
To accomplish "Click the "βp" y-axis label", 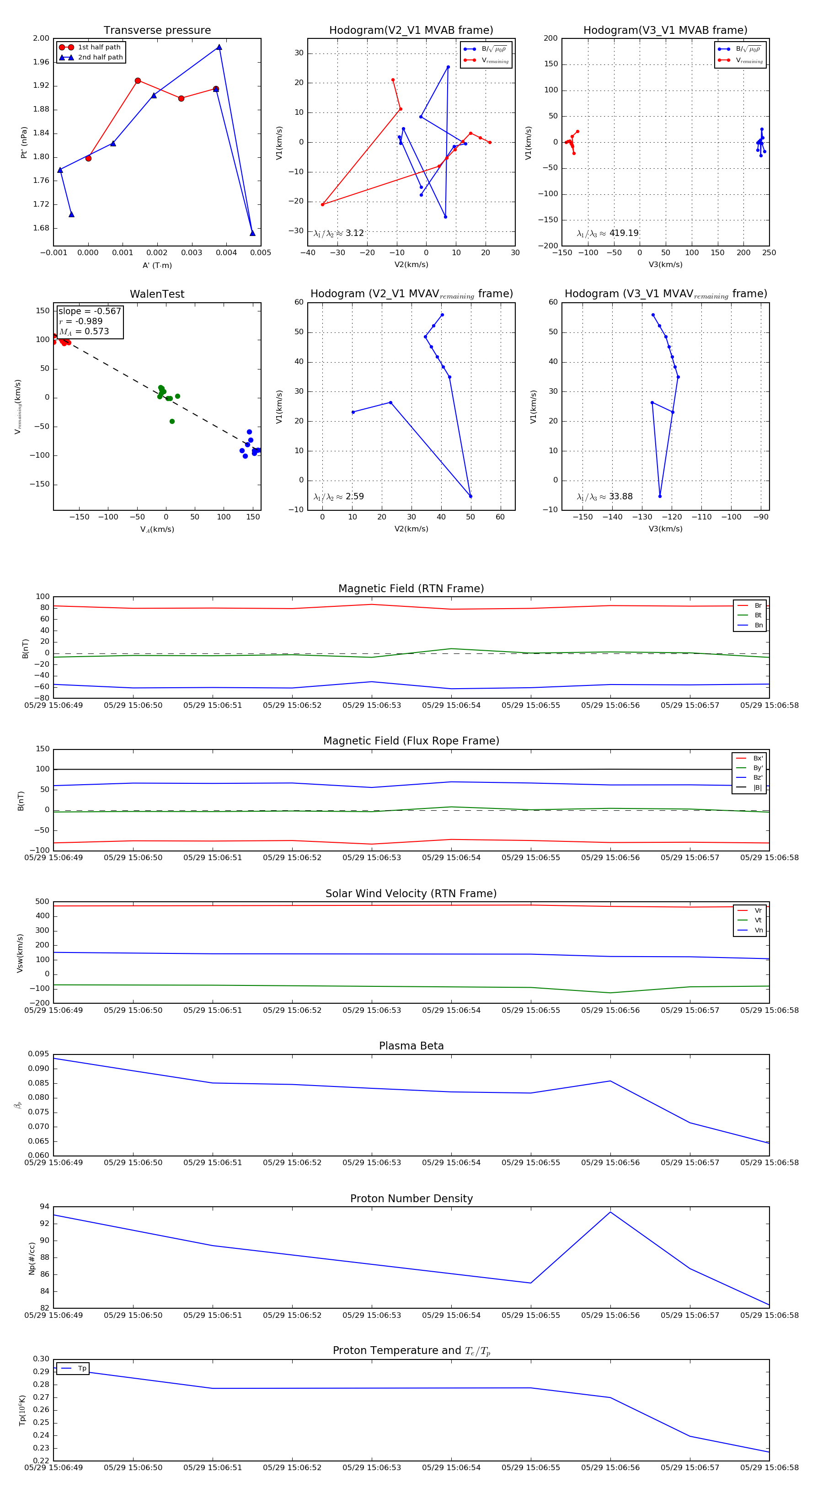I will [18, 1105].
